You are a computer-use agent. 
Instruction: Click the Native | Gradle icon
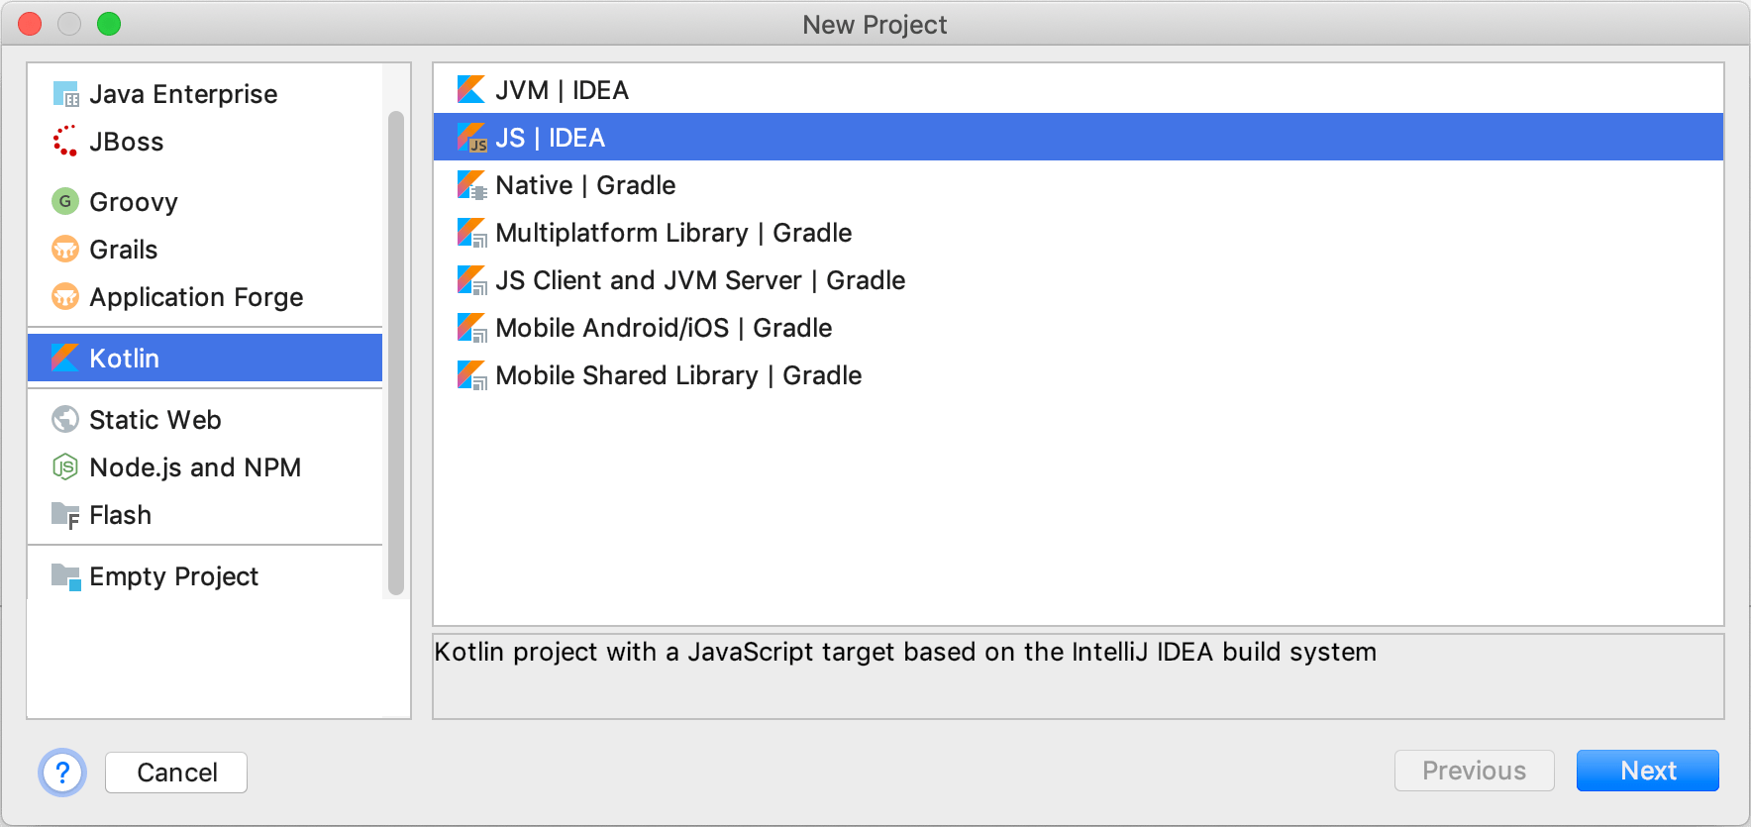[471, 185]
